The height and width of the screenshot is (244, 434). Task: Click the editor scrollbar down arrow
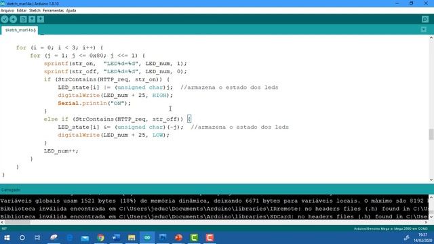[x=431, y=180]
